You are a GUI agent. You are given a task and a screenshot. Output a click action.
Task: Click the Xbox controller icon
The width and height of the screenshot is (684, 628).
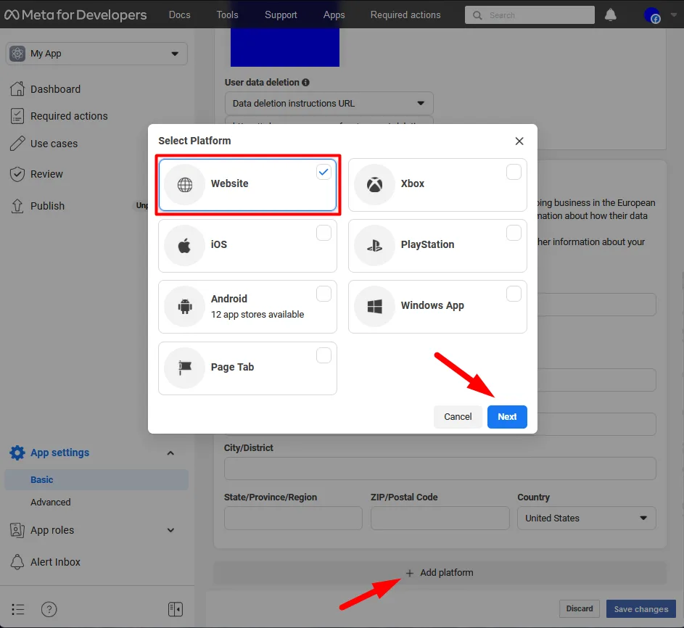click(x=374, y=183)
